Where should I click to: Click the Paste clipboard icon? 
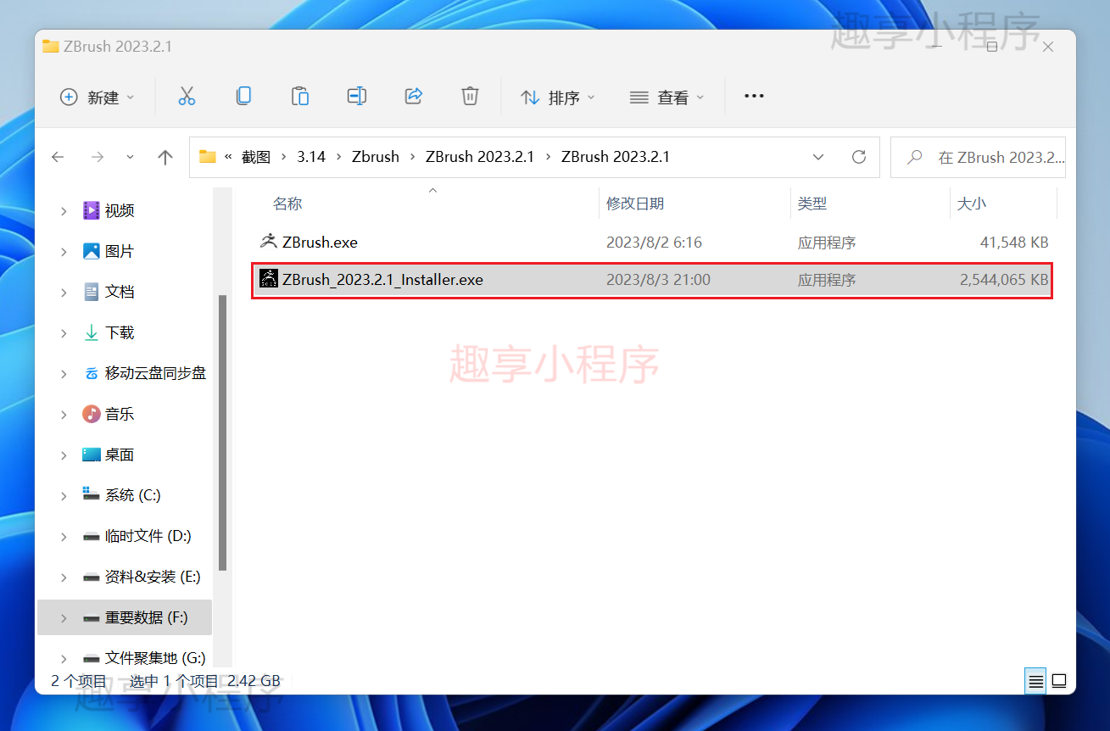tap(300, 97)
